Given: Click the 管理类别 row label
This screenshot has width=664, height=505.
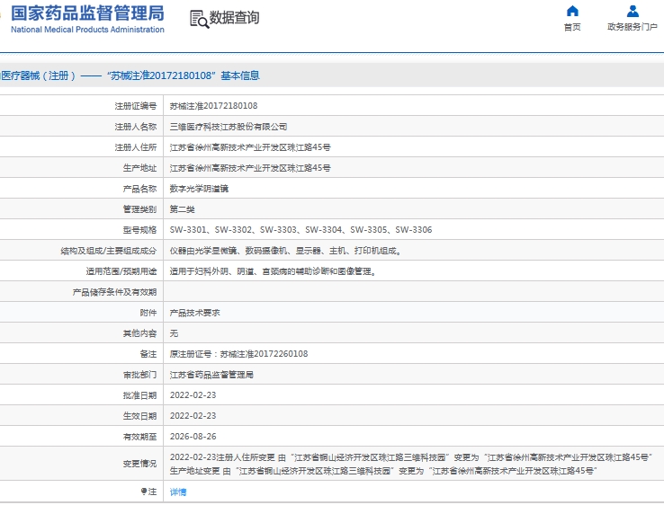Looking at the screenshot, I should click(x=139, y=209).
